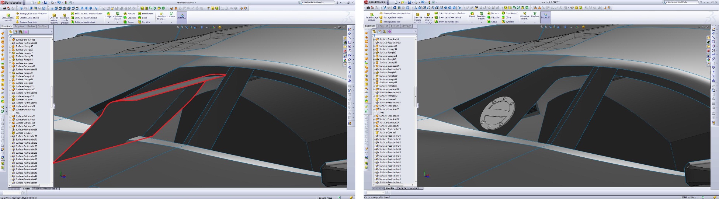Select the Dôme feature in right window

(508, 18)
